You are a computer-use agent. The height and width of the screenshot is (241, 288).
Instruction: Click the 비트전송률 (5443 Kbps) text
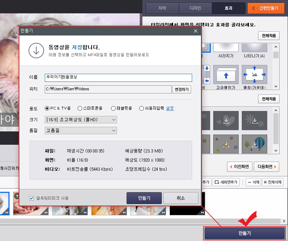click(x=90, y=169)
